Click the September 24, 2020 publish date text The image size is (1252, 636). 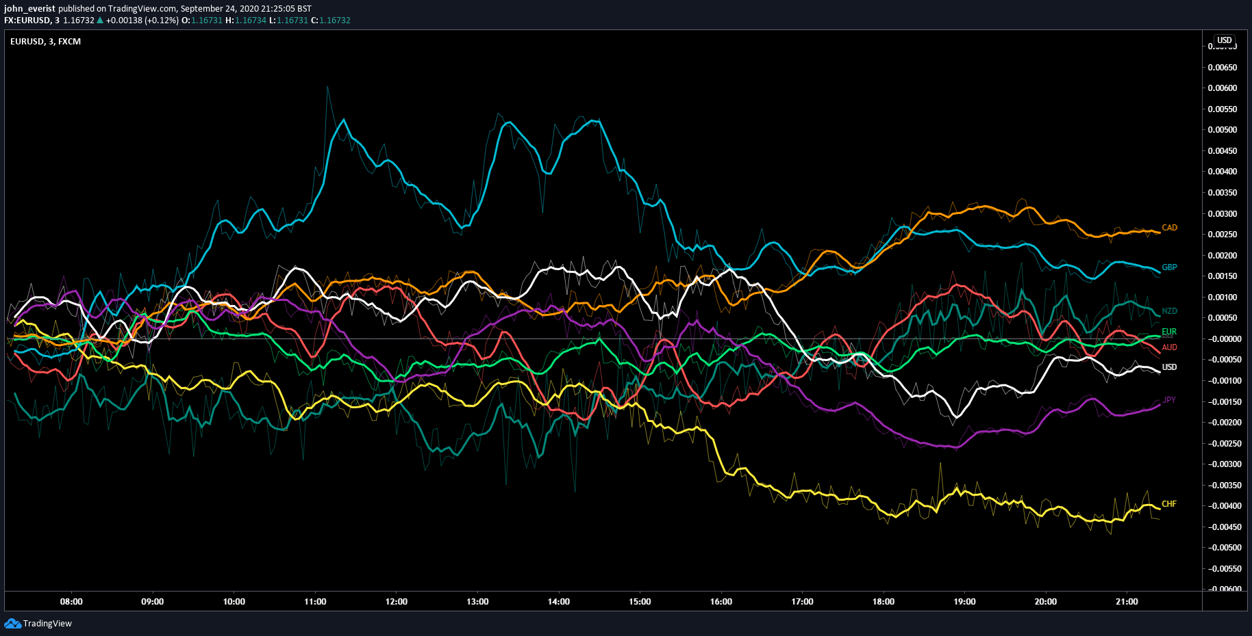tap(219, 9)
